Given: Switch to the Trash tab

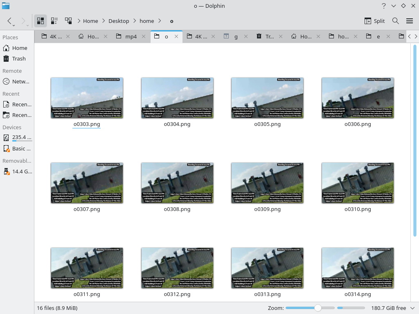Looking at the screenshot, I should pos(269,36).
